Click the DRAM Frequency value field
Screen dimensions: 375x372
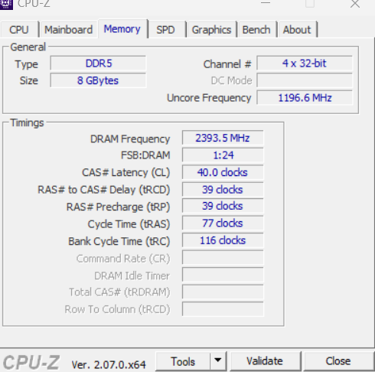(223, 138)
